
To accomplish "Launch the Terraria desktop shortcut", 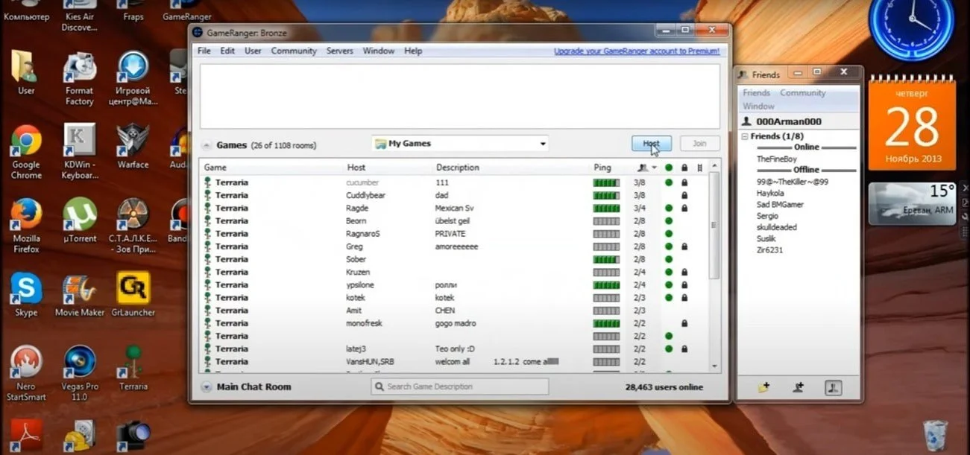I will (x=133, y=369).
